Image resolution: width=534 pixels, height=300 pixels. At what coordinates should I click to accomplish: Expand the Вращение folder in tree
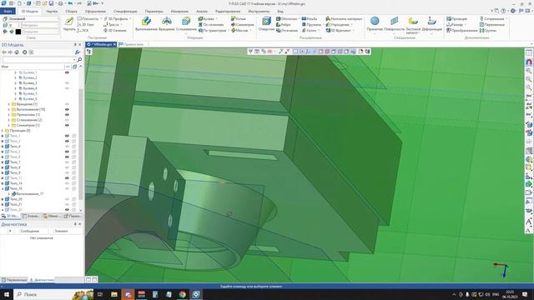pyautogui.click(x=9, y=104)
